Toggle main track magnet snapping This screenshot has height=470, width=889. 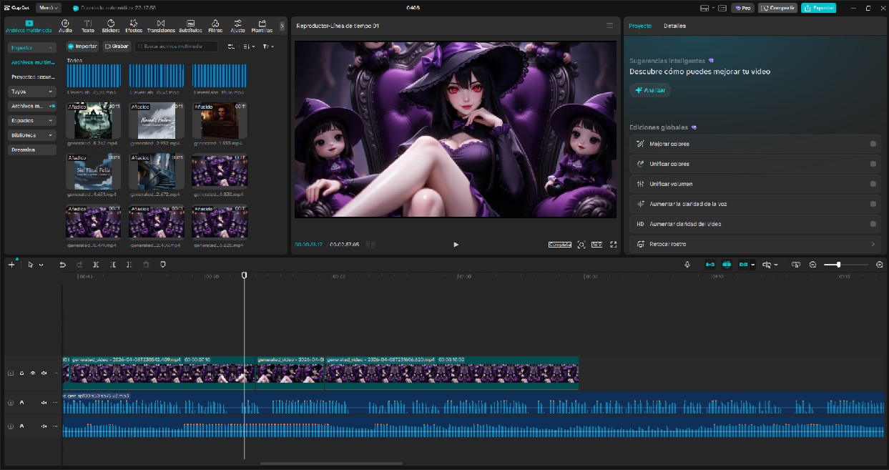[x=710, y=265]
